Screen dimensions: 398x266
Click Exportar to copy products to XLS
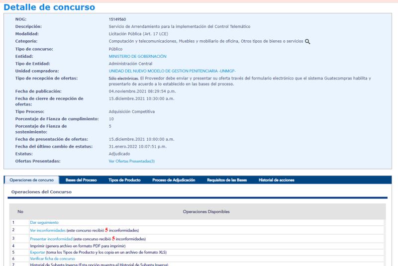pos(39,252)
